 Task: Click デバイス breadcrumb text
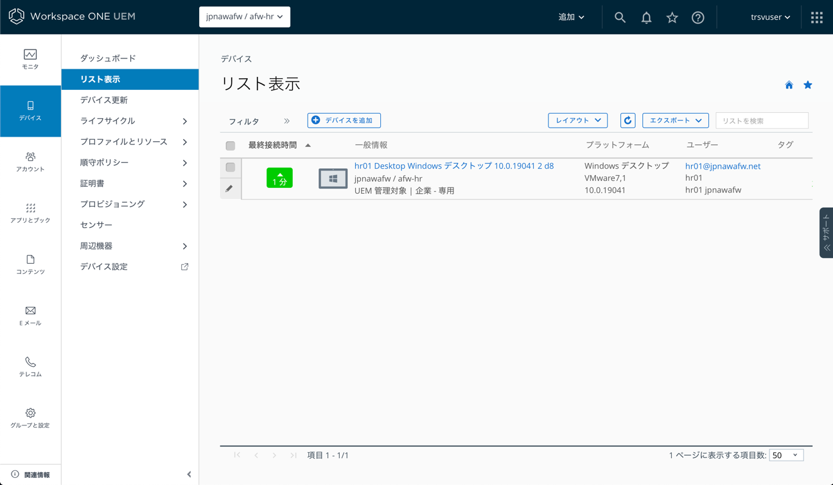(236, 59)
